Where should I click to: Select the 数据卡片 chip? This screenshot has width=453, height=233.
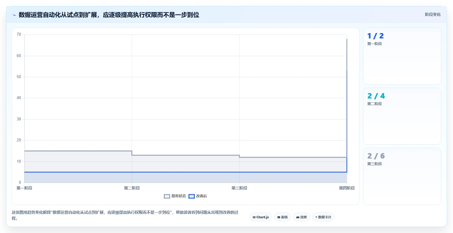323,217
